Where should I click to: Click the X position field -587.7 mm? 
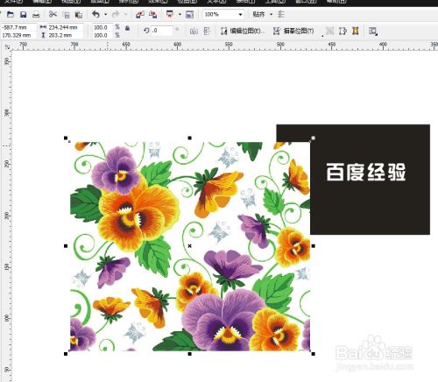pyautogui.click(x=18, y=27)
